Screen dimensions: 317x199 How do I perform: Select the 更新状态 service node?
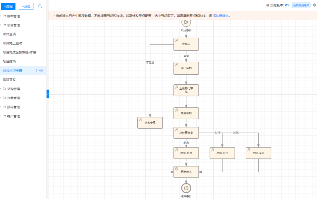[186, 172]
